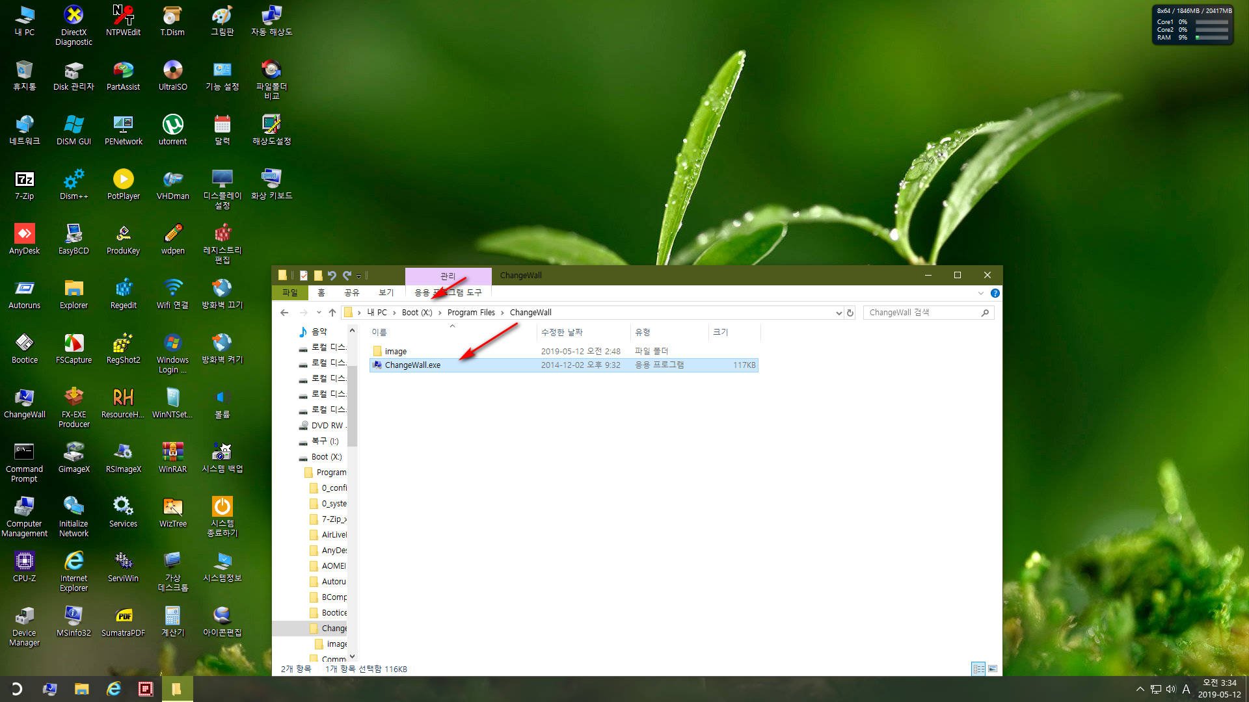This screenshot has height=702, width=1249.
Task: Open the AnyDesk desktop icon
Action: 24,239
